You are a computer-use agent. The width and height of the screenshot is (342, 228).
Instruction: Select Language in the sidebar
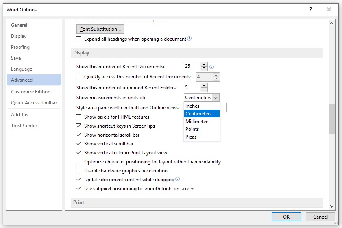pyautogui.click(x=34, y=69)
